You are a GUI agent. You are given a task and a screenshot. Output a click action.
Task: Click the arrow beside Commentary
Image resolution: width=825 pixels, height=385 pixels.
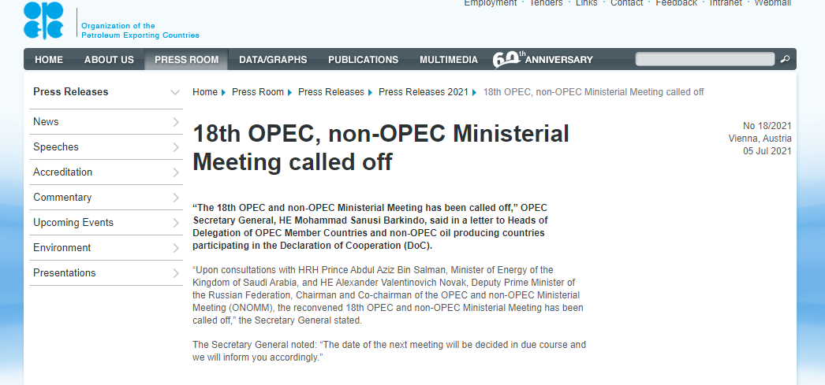176,198
